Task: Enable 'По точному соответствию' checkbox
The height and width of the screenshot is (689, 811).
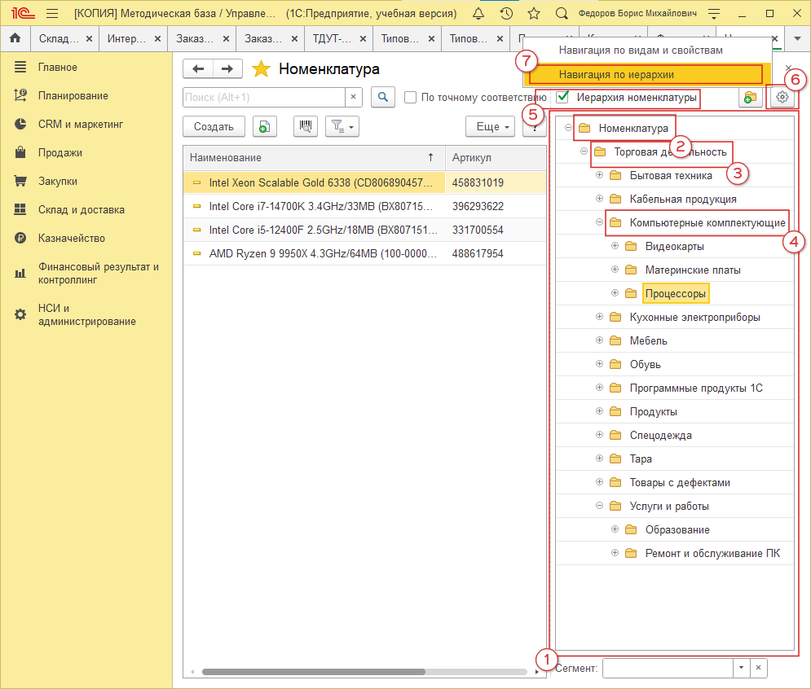Action: tap(411, 98)
